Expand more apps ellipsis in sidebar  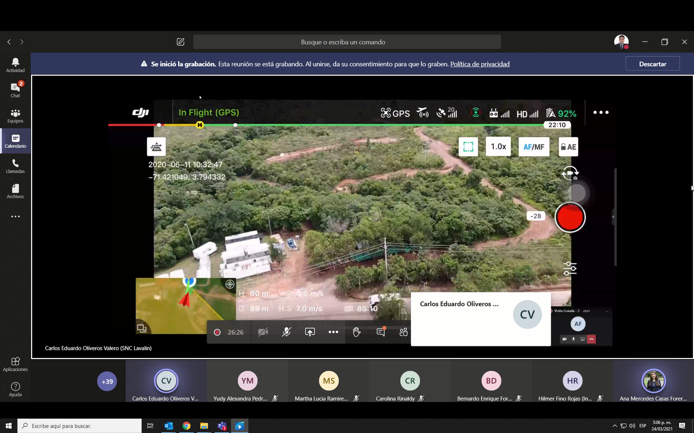tap(15, 216)
